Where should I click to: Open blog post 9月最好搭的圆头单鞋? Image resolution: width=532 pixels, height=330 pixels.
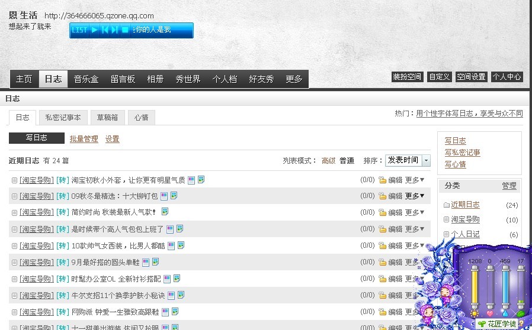[x=105, y=263]
